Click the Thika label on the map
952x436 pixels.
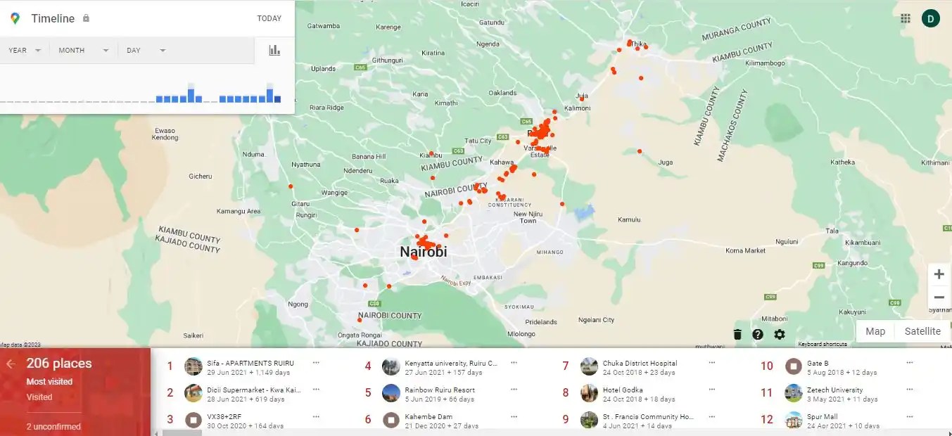click(637, 44)
